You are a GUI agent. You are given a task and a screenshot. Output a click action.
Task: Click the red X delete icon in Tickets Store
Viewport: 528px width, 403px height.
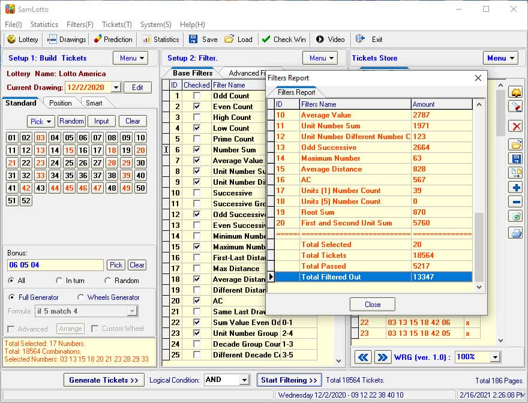(x=516, y=127)
